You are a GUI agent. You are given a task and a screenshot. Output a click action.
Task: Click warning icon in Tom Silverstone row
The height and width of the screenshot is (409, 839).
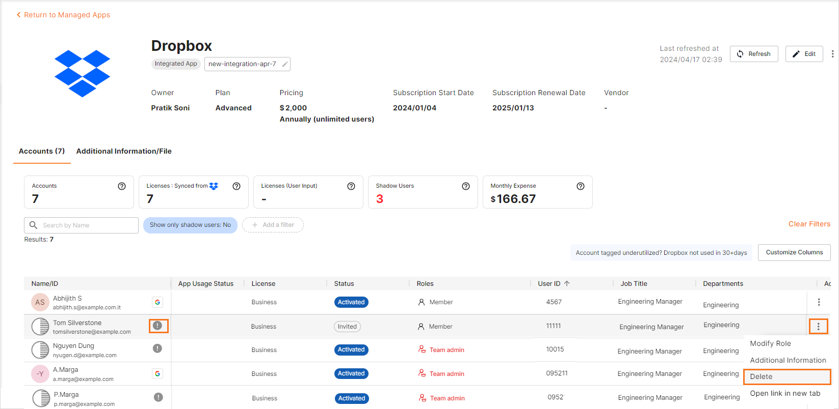click(158, 326)
